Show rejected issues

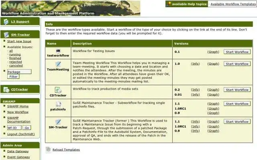[16, 62]
